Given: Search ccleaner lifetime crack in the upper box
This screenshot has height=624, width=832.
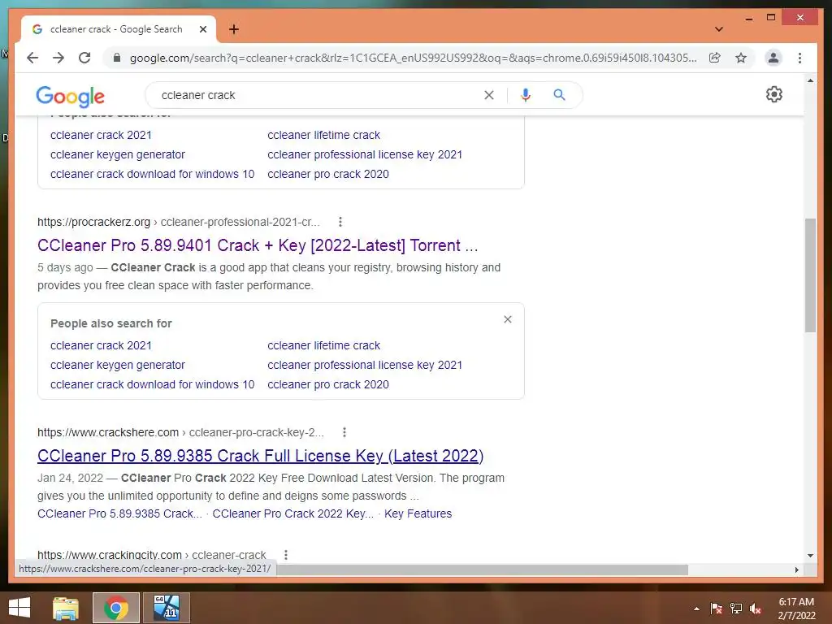Looking at the screenshot, I should (x=323, y=136).
